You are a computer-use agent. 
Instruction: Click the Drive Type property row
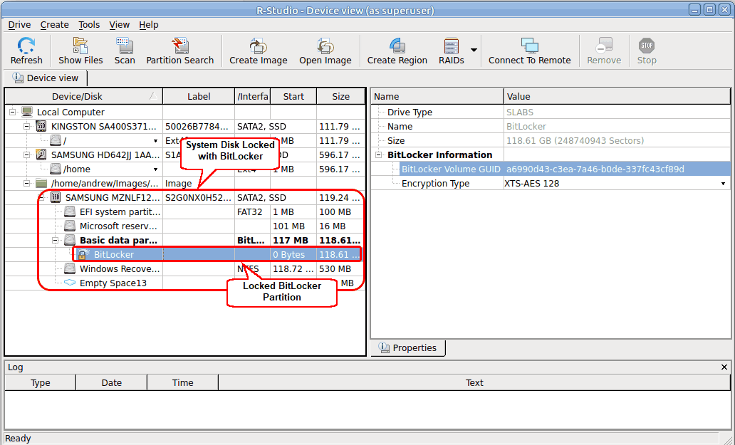(551, 112)
